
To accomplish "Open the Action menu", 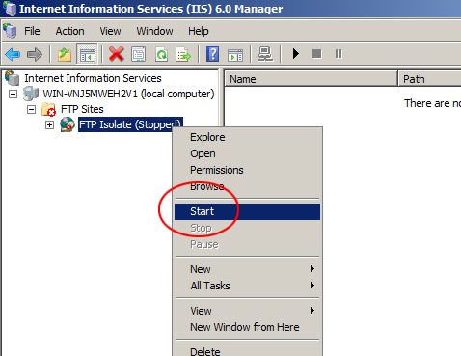I will point(69,31).
